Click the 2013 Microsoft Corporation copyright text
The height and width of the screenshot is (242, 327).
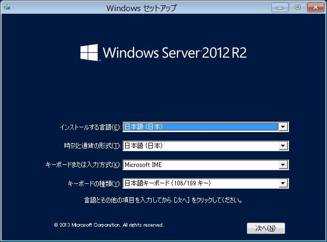[x=109, y=225]
